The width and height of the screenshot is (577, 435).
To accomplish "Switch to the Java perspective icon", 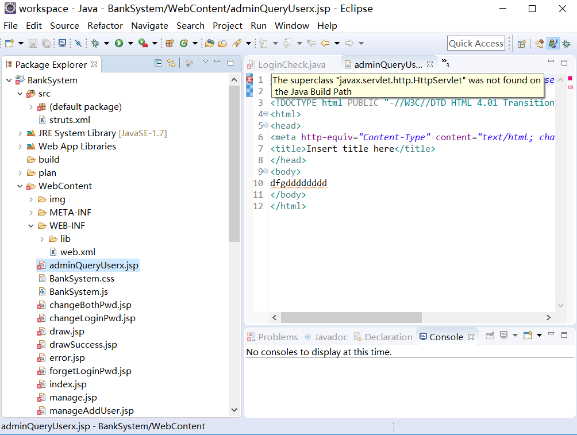I will (553, 44).
